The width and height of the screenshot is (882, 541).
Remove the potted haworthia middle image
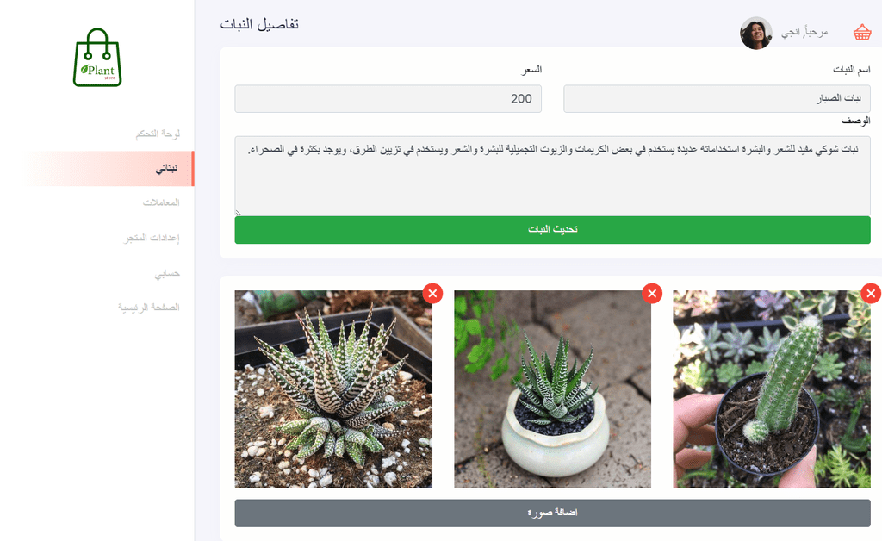[x=652, y=294]
